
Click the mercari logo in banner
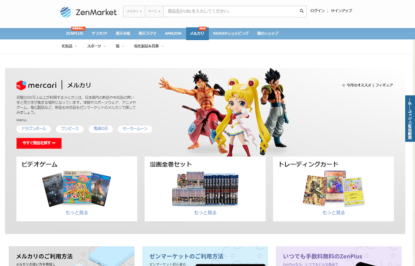[36, 85]
